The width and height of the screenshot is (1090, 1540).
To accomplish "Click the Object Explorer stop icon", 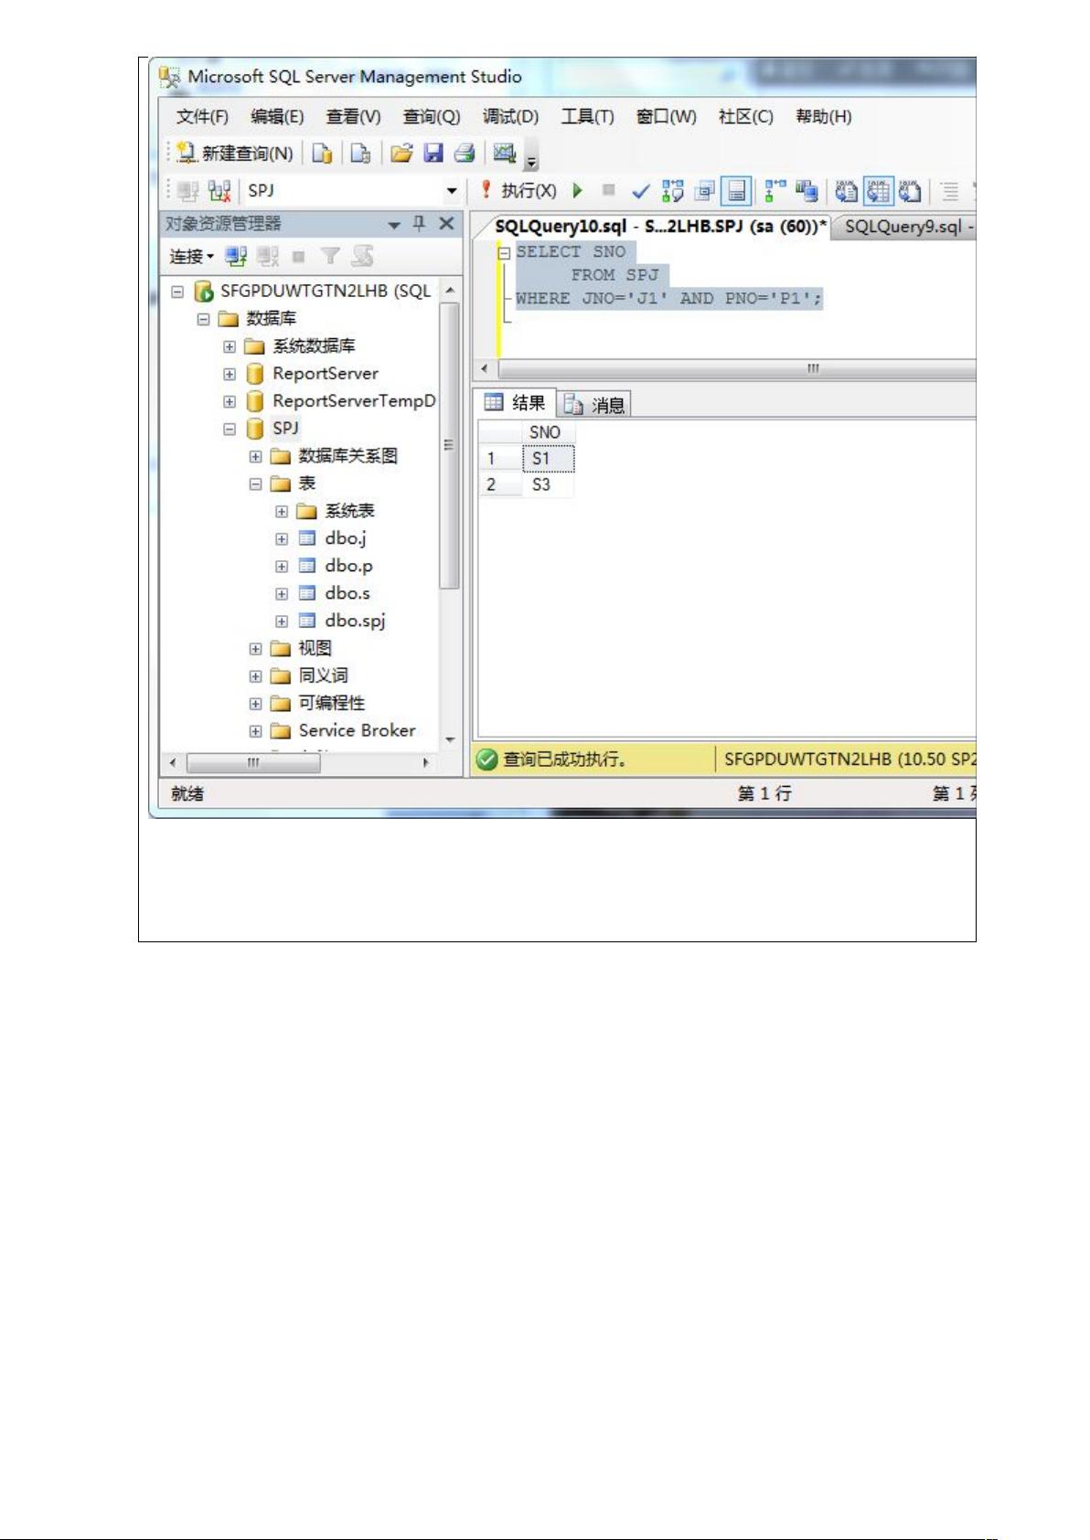I will [x=298, y=257].
